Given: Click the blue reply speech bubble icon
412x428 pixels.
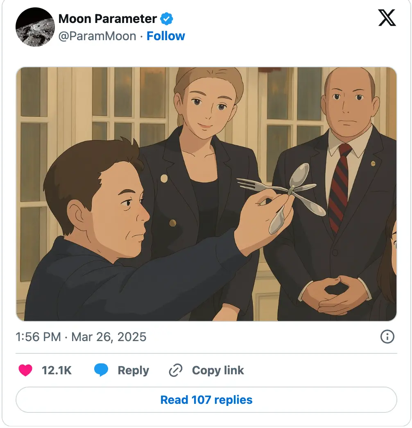Looking at the screenshot, I should tap(101, 370).
